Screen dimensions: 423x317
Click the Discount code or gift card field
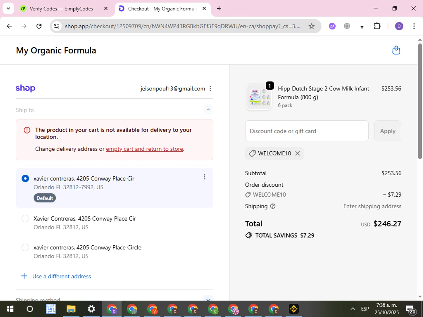pos(307,131)
